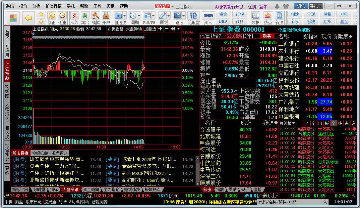This screenshot has width=360, height=208.
Task: Sort by 贡献度 column arrow
Action: coord(350,36)
